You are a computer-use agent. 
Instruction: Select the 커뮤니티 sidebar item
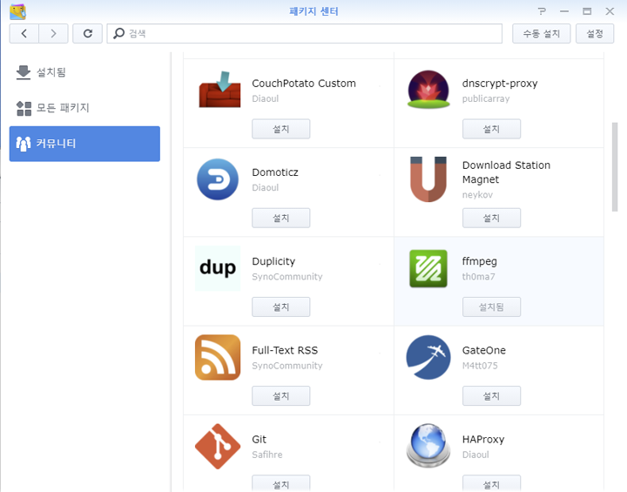tap(84, 144)
